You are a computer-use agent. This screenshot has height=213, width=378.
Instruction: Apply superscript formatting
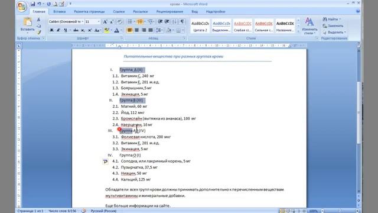tap(90, 30)
